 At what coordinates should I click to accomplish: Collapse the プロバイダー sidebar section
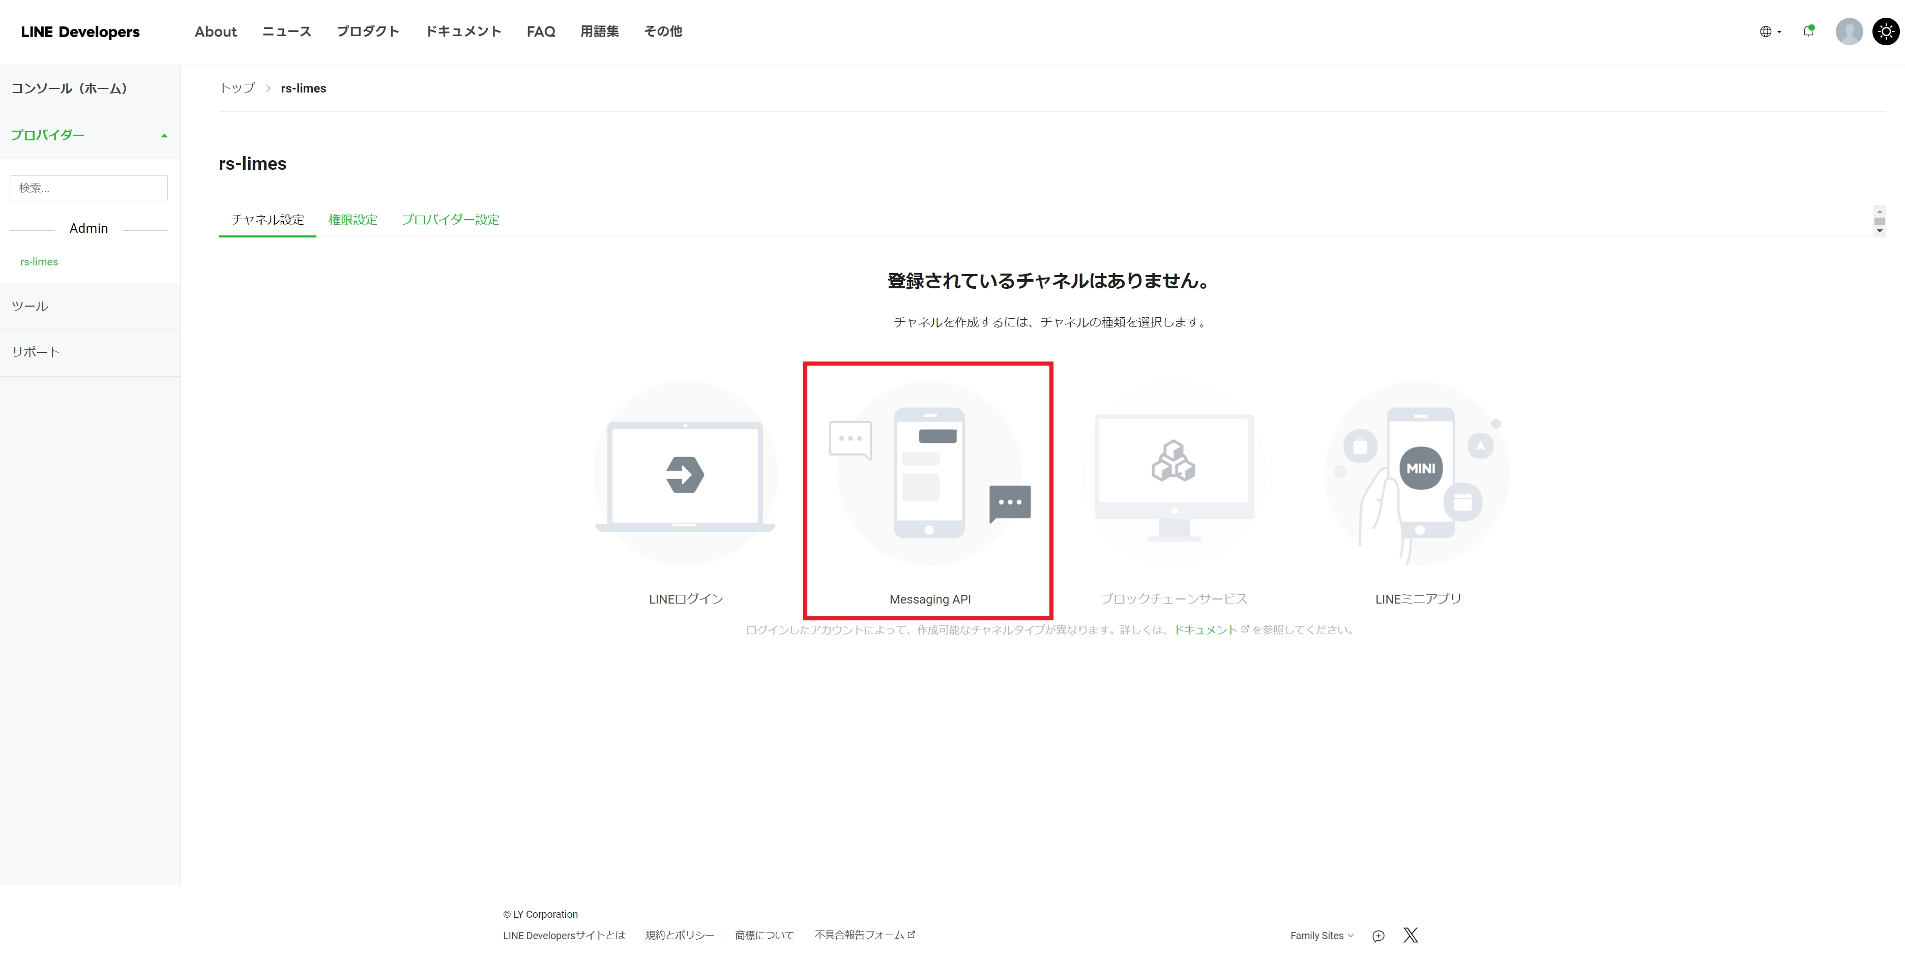[90, 135]
